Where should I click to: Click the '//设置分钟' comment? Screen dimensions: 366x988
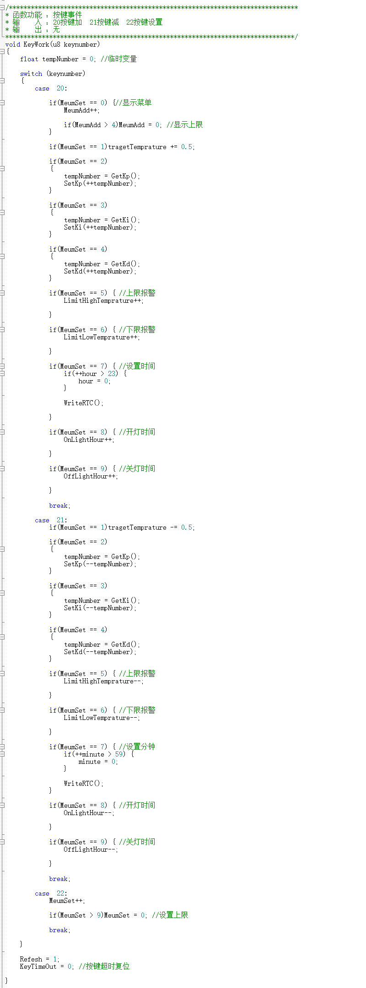(x=137, y=747)
